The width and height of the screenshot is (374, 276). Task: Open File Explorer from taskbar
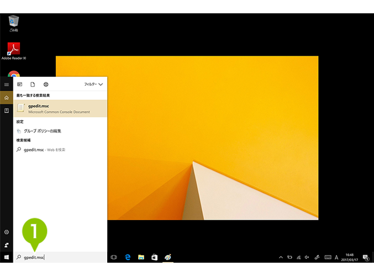(141, 257)
